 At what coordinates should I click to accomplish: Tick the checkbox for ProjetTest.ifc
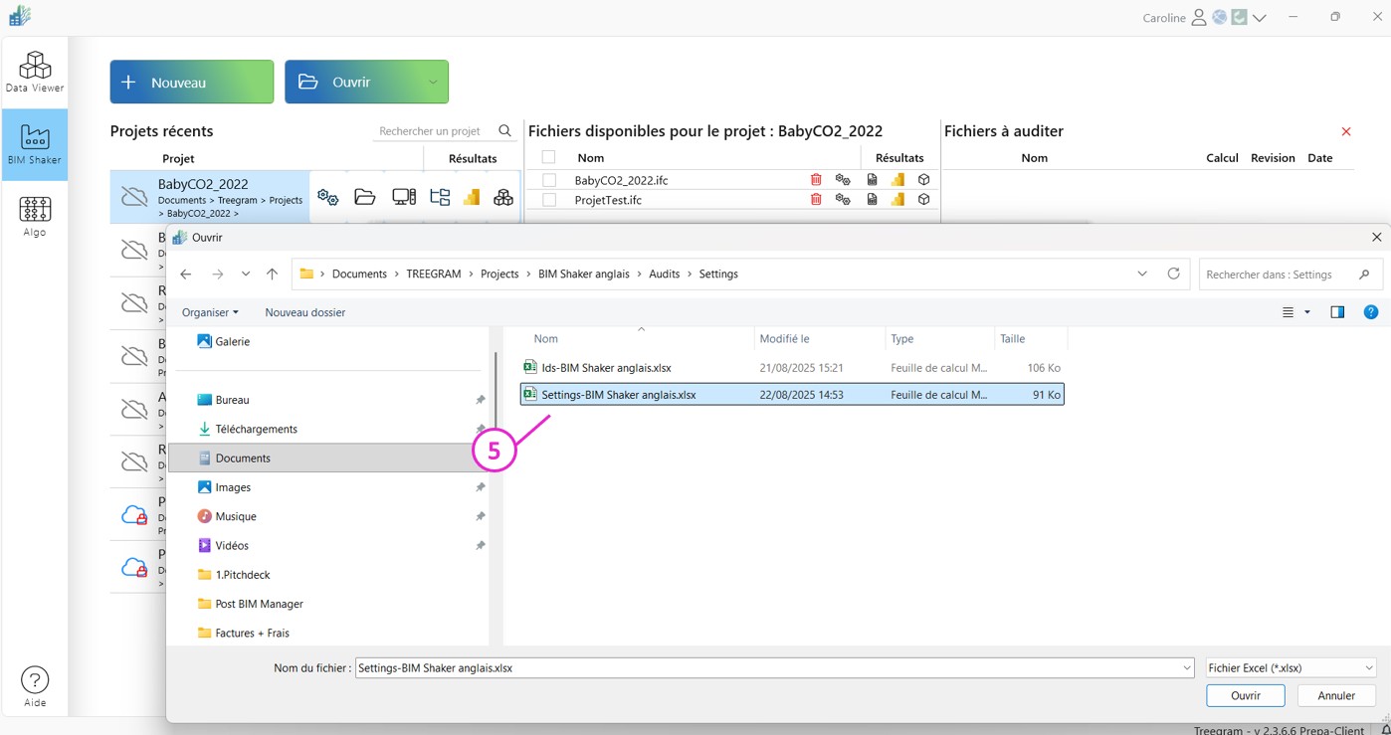[549, 200]
